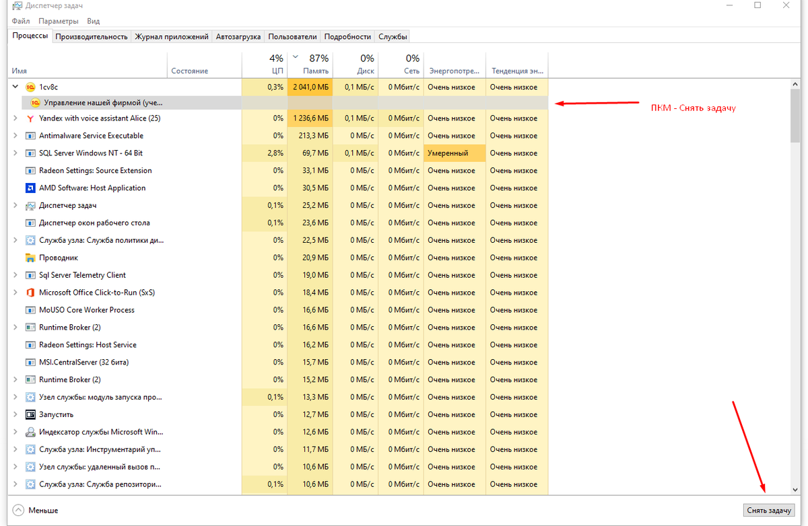
Task: Click the scrollbar up arrow
Action: (x=795, y=83)
